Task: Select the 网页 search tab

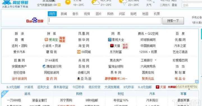Action: pos(52,14)
